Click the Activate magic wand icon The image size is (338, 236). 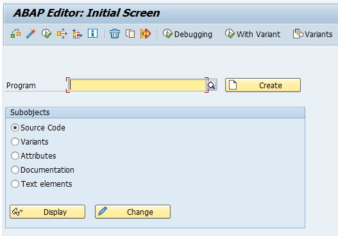click(x=31, y=34)
